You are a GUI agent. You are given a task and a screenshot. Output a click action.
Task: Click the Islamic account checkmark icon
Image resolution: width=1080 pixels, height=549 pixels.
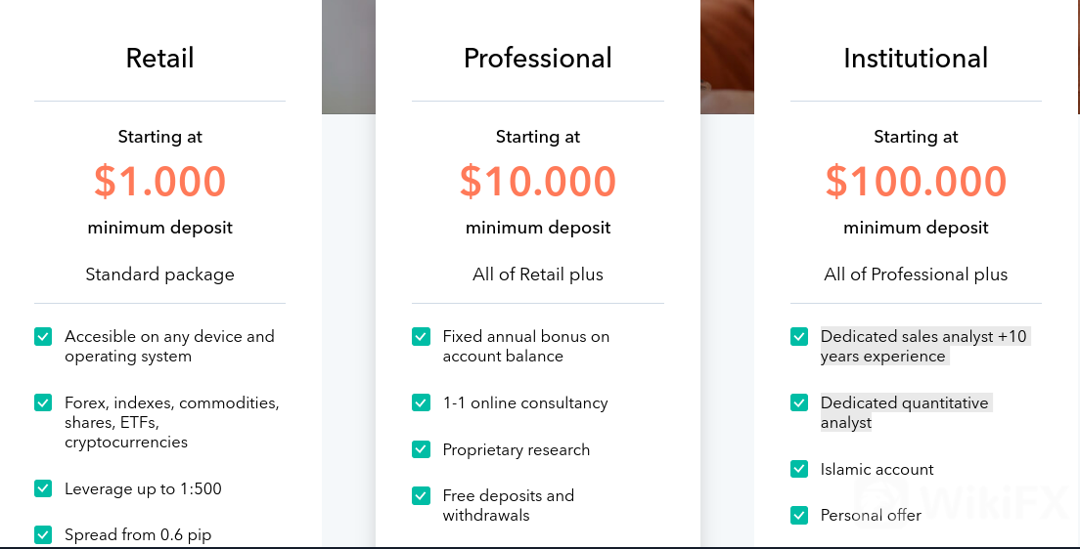click(x=799, y=469)
